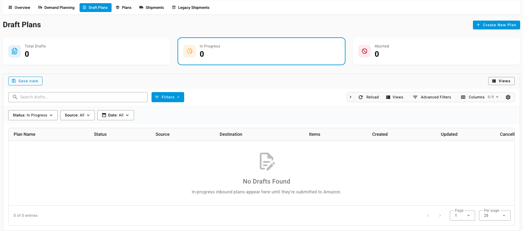This screenshot has height=231, width=523.
Task: Click the Reload button
Action: click(369, 97)
